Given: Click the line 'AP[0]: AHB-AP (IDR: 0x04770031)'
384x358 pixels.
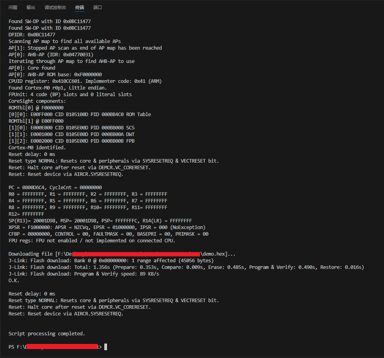Looking at the screenshot, I should pyautogui.click(x=51, y=54).
